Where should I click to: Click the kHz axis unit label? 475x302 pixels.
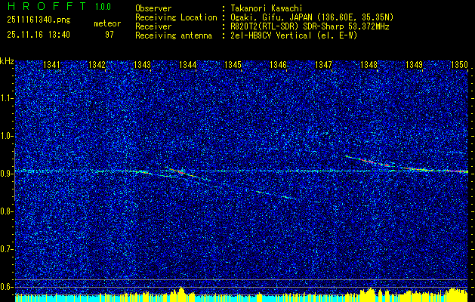click(x=7, y=61)
